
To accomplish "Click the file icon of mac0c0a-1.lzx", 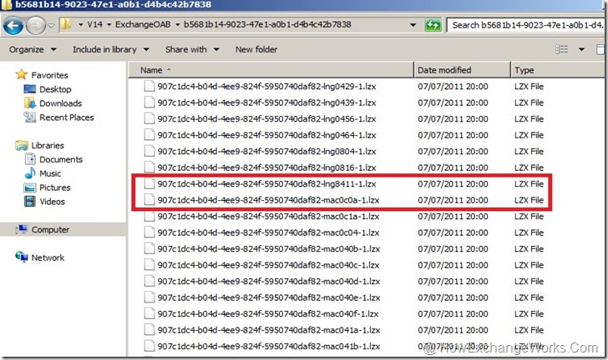I will (x=149, y=200).
